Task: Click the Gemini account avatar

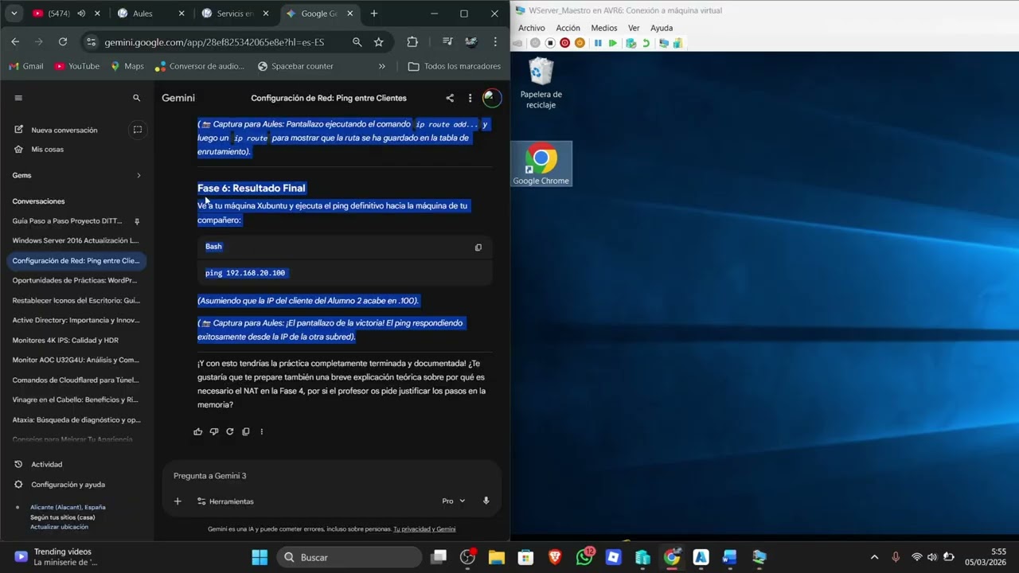Action: 492,98
